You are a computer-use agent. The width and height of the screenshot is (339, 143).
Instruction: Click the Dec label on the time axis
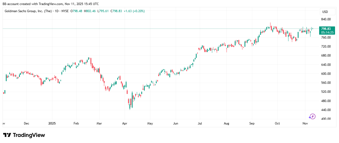[x=26, y=123]
